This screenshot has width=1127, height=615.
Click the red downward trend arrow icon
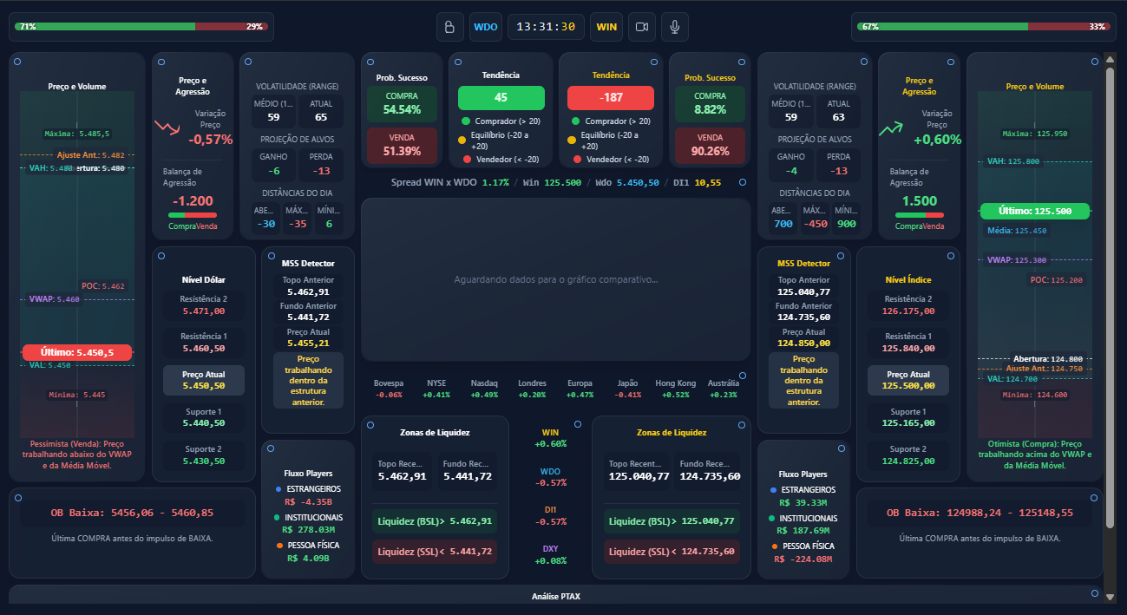coord(165,128)
